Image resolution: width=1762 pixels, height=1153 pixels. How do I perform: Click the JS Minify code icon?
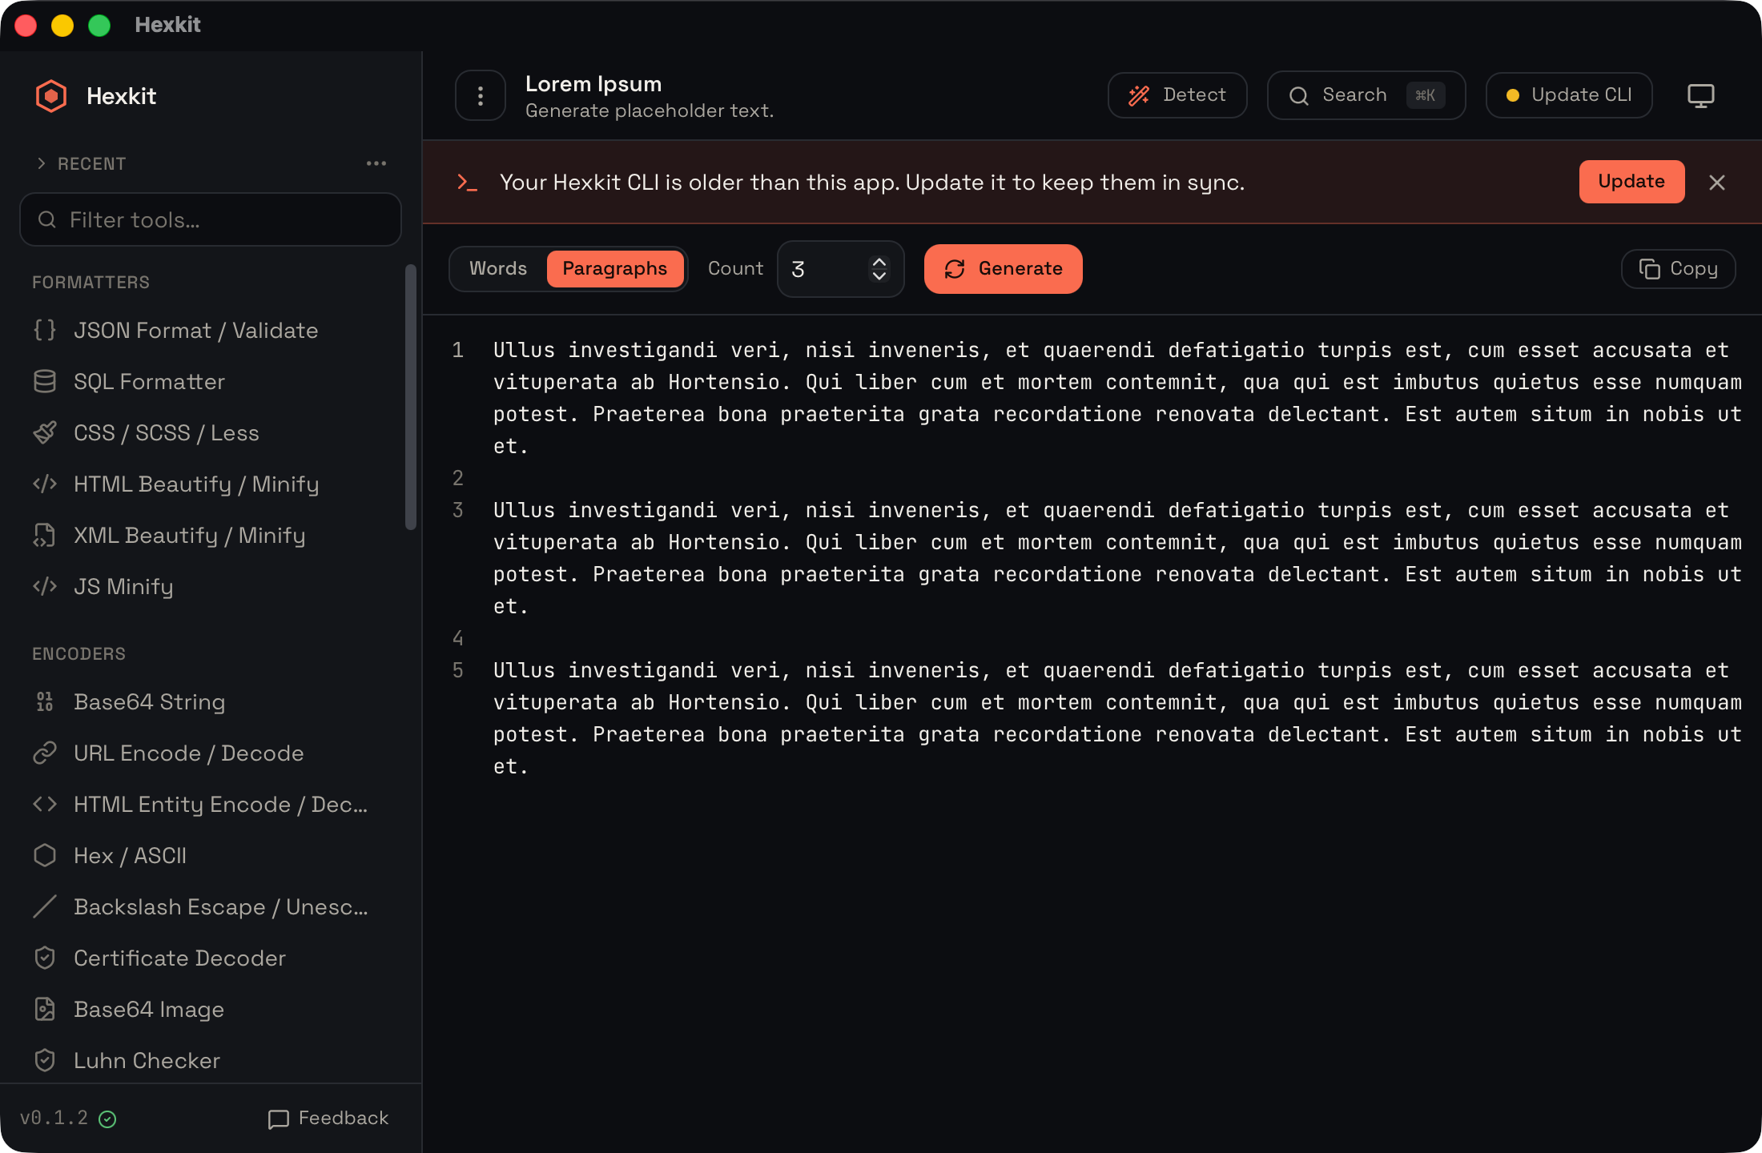(x=45, y=586)
